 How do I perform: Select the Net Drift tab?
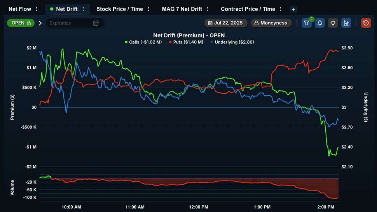point(66,9)
